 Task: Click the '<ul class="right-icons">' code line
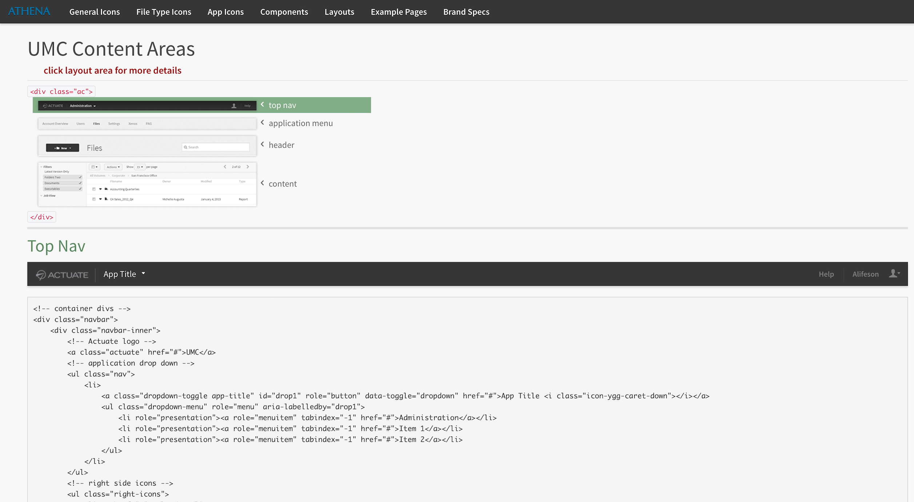[118, 494]
